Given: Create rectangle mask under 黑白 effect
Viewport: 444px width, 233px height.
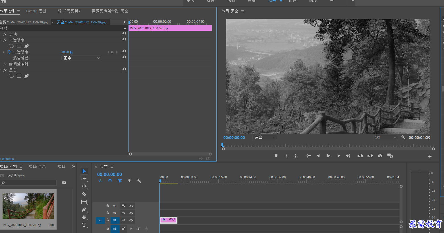Looking at the screenshot, I should (19, 76).
